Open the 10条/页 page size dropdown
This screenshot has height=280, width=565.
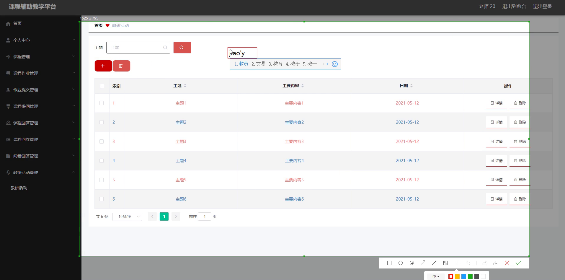(x=127, y=216)
